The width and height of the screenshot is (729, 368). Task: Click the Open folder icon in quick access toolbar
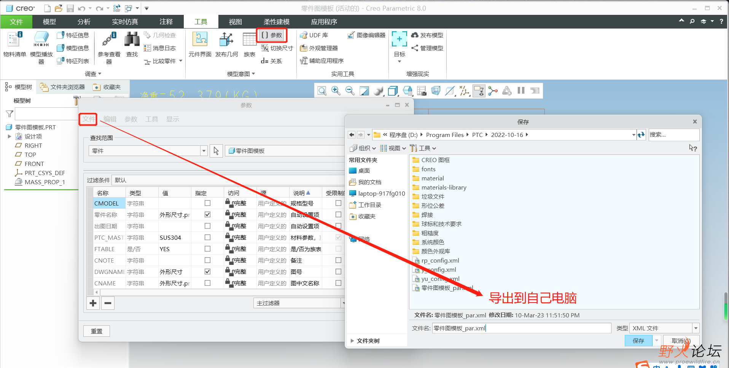tap(58, 8)
